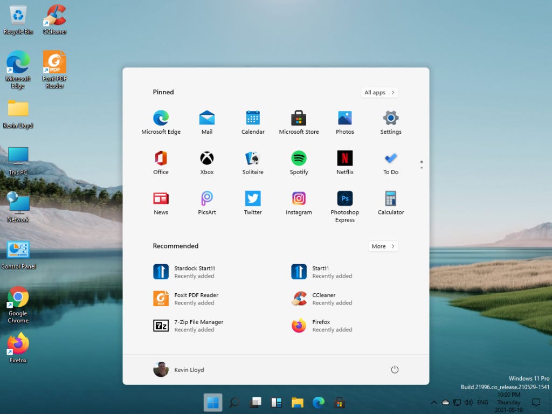Open Solitaire from pinned apps

[253, 163]
